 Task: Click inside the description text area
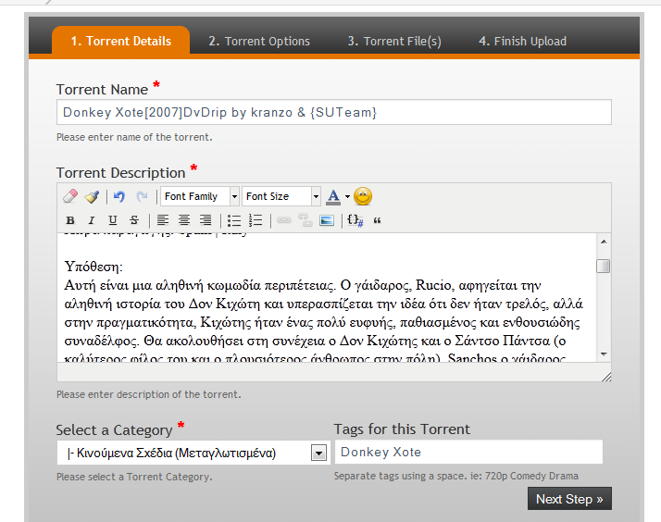pos(327,297)
